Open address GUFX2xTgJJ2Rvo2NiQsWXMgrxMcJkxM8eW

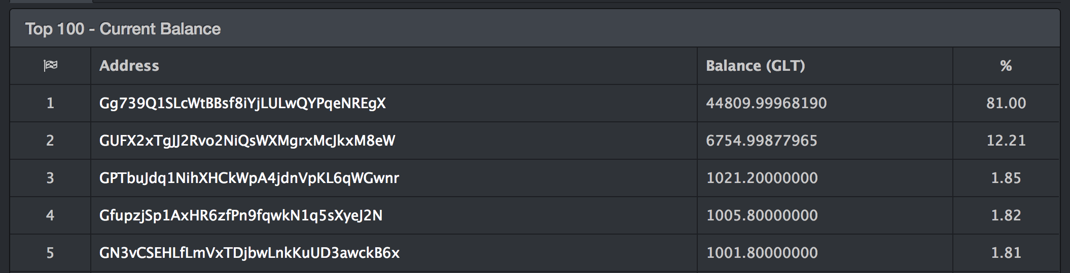[x=247, y=141]
